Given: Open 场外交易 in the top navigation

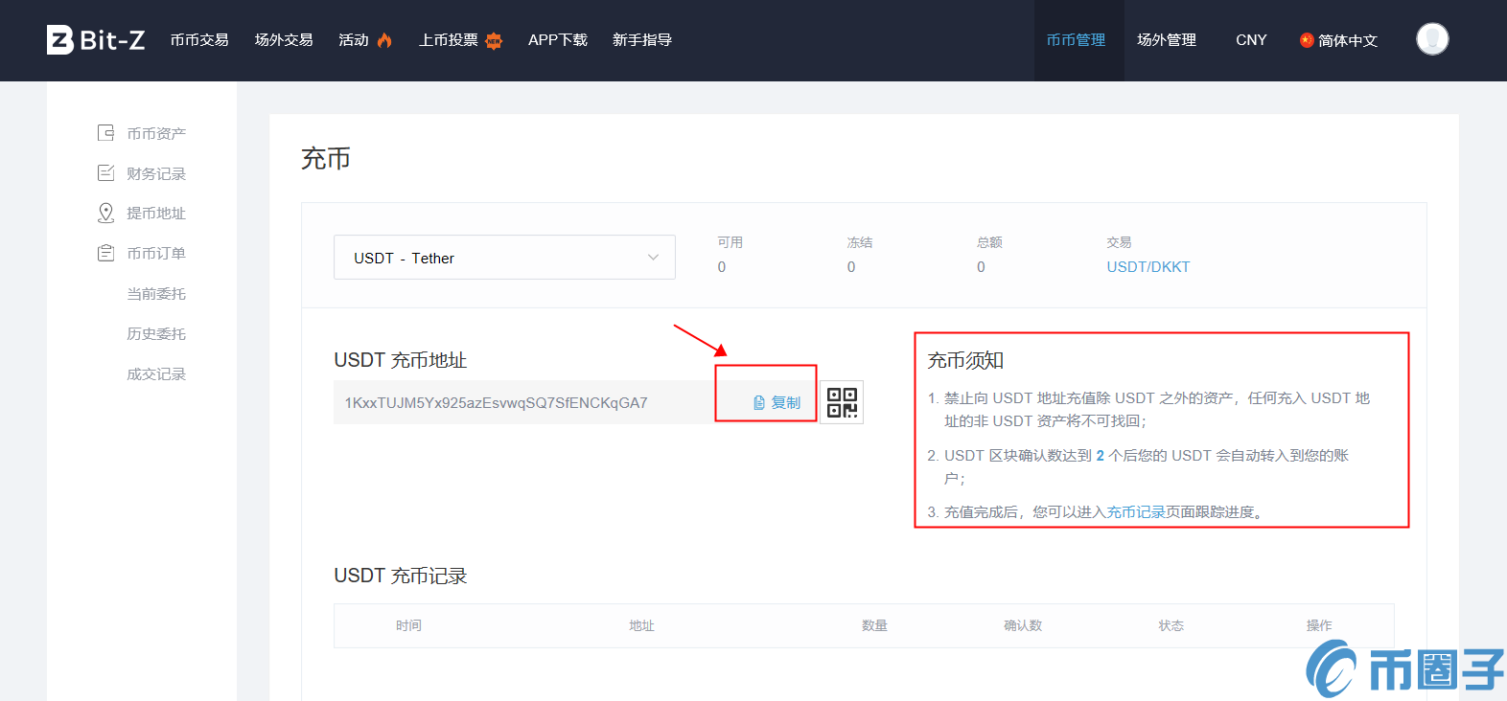Looking at the screenshot, I should (x=284, y=40).
